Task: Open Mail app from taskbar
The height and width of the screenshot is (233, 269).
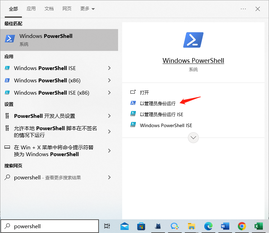Action: 125,226
